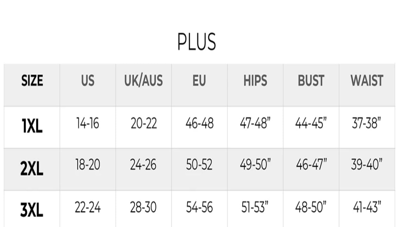Select the 24-26 UK/AUS size cell
Screen dimensions: 399x227
coord(143,165)
